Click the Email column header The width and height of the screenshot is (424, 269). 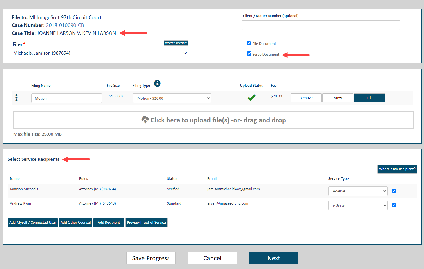point(212,179)
